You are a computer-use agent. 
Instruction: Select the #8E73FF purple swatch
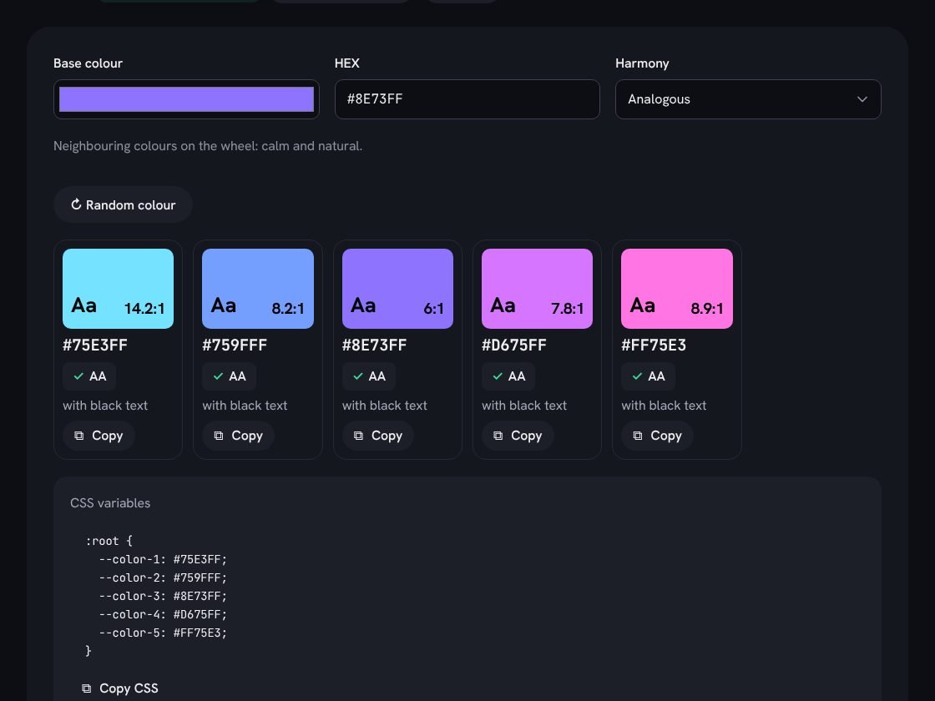(397, 289)
